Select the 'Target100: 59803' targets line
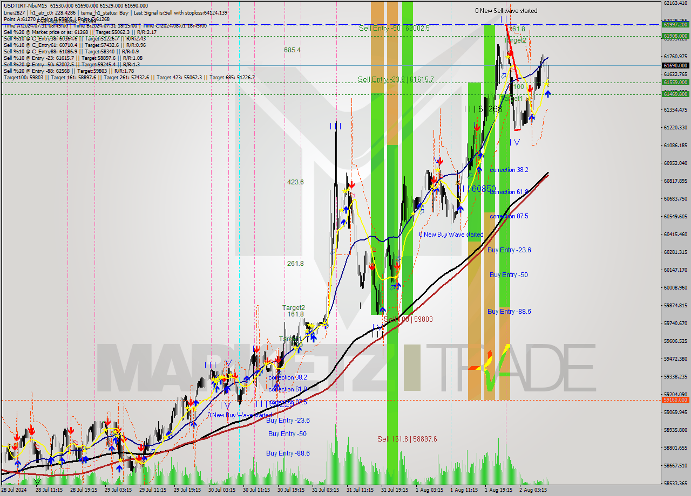 pos(129,77)
